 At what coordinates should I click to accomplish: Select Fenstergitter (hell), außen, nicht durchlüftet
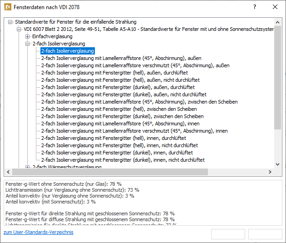pyautogui.click(x=120, y=80)
